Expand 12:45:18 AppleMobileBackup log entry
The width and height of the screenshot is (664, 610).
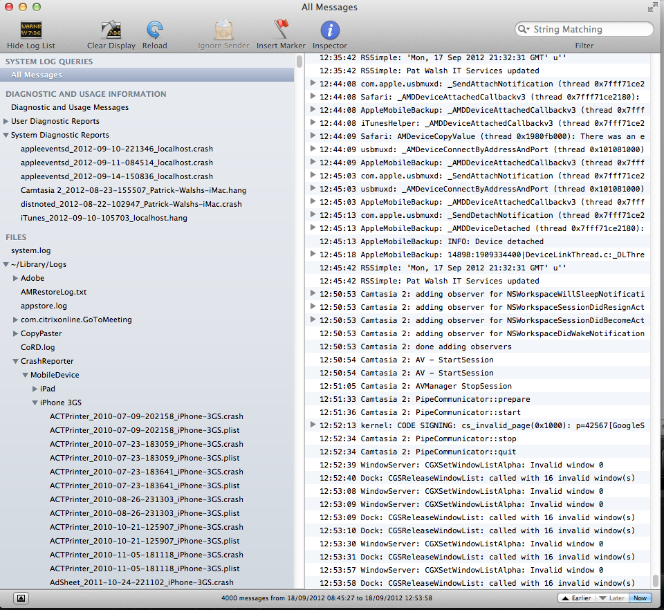click(313, 254)
